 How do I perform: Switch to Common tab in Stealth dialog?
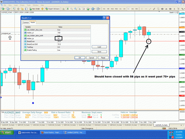pos(26,23)
